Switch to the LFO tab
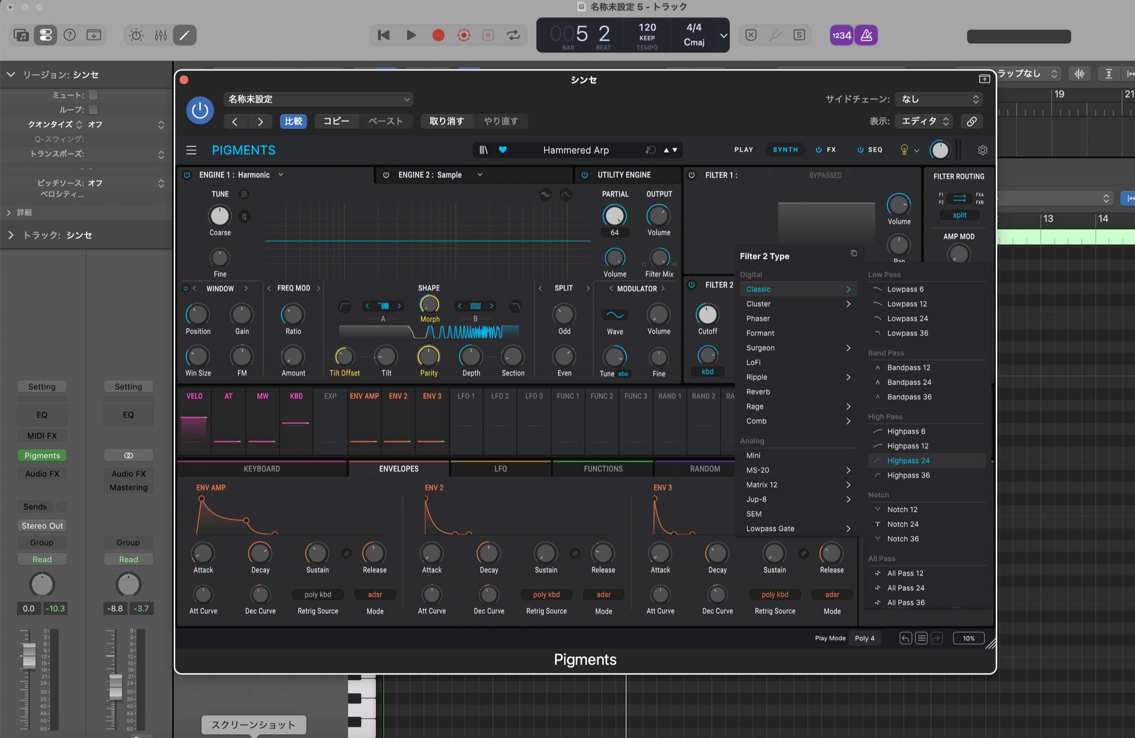This screenshot has width=1135, height=738. click(500, 469)
